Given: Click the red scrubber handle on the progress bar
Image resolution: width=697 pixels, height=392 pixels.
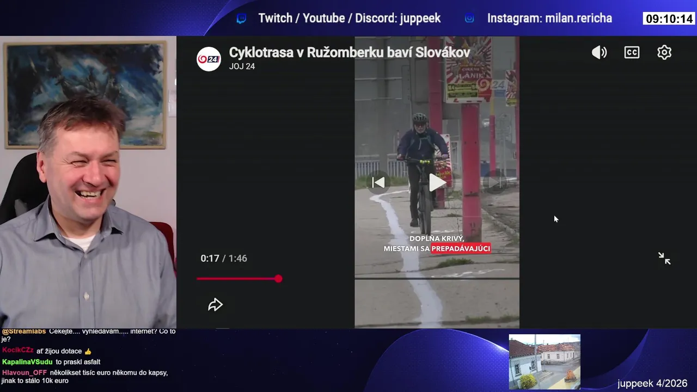Looking at the screenshot, I should (278, 279).
